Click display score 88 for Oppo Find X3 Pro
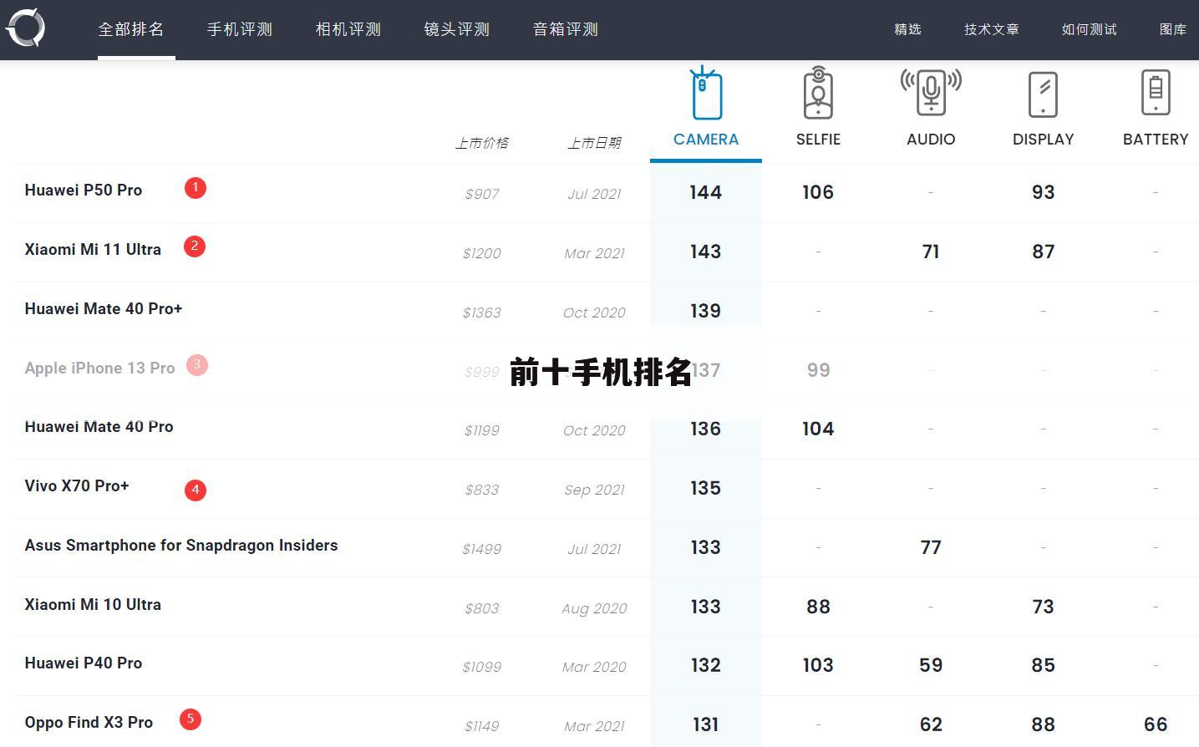 click(1043, 724)
